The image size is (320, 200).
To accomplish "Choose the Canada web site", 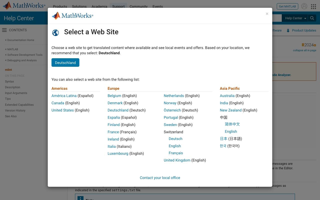I will pos(58,103).
